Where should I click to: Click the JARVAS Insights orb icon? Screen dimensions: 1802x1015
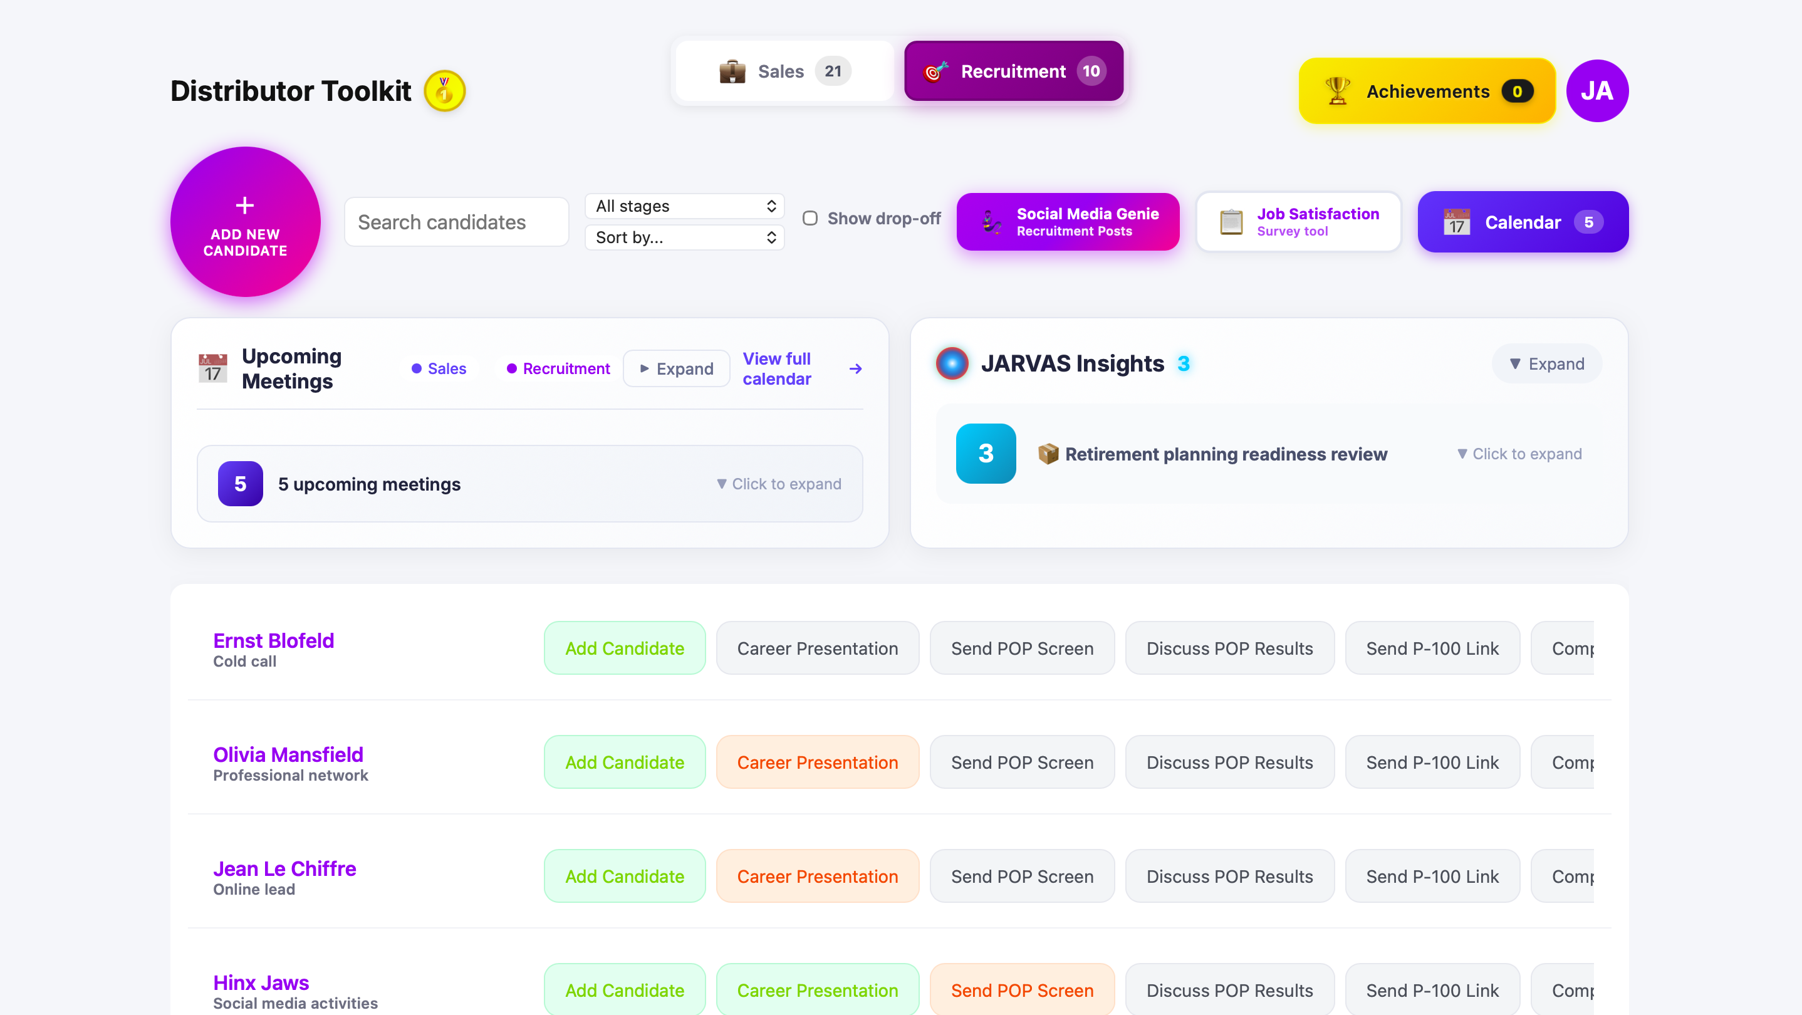(x=950, y=363)
